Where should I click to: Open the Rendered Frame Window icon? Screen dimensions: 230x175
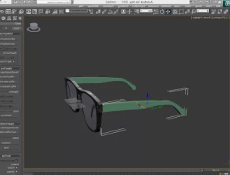[x=8, y=11]
